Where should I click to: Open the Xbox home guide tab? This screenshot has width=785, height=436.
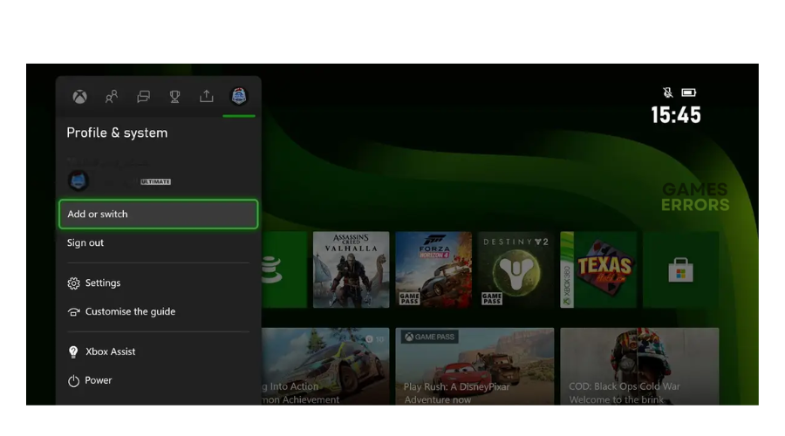[x=79, y=97]
